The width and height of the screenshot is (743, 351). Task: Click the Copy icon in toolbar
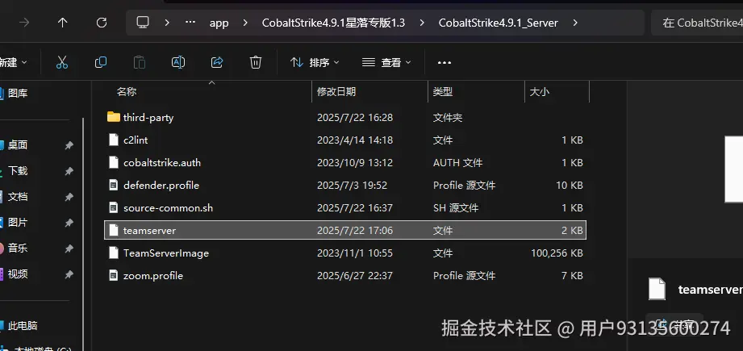(x=101, y=62)
